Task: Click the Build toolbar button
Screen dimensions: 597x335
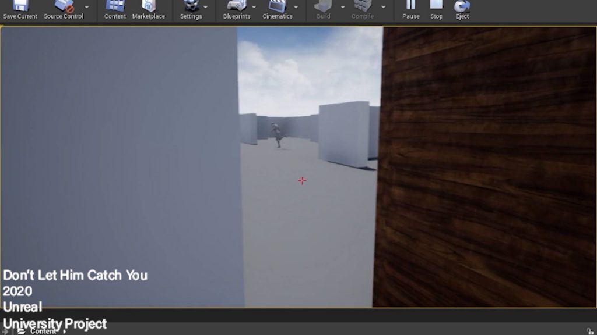Action: [x=323, y=10]
